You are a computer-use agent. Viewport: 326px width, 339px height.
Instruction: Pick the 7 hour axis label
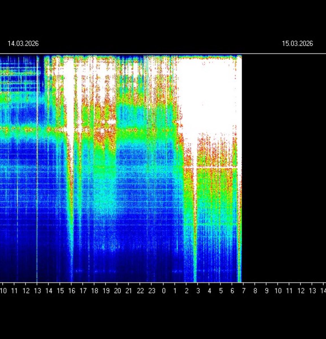pyautogui.click(x=244, y=291)
